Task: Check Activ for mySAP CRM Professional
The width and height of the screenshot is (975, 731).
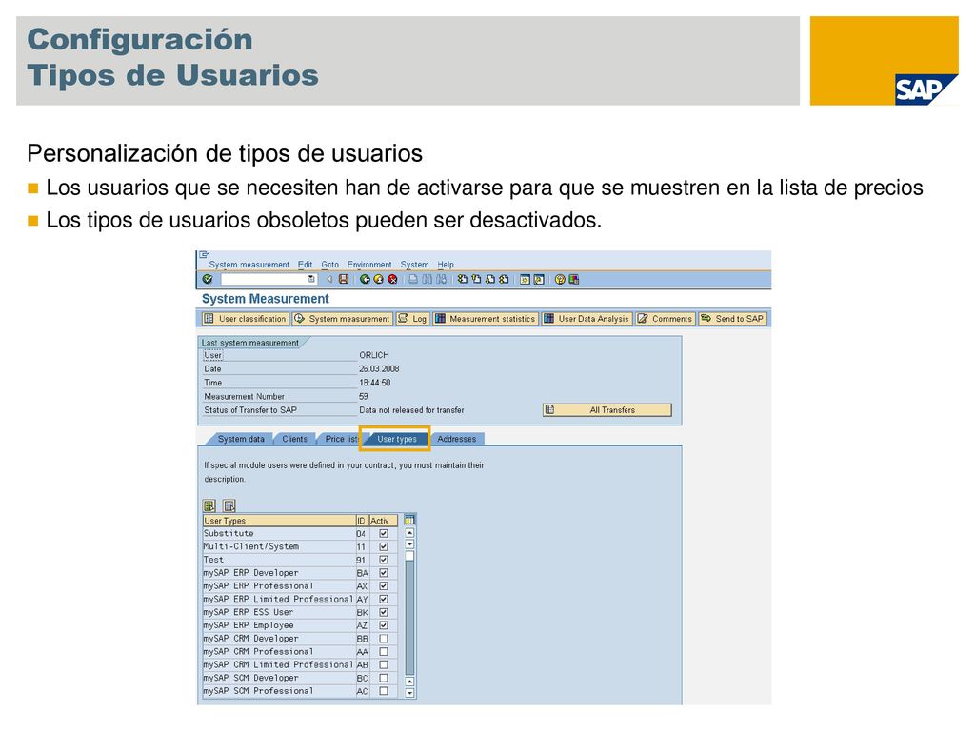Action: pos(384,651)
